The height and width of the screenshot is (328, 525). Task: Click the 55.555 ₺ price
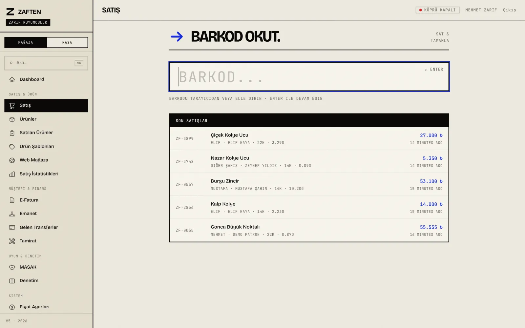click(431, 227)
